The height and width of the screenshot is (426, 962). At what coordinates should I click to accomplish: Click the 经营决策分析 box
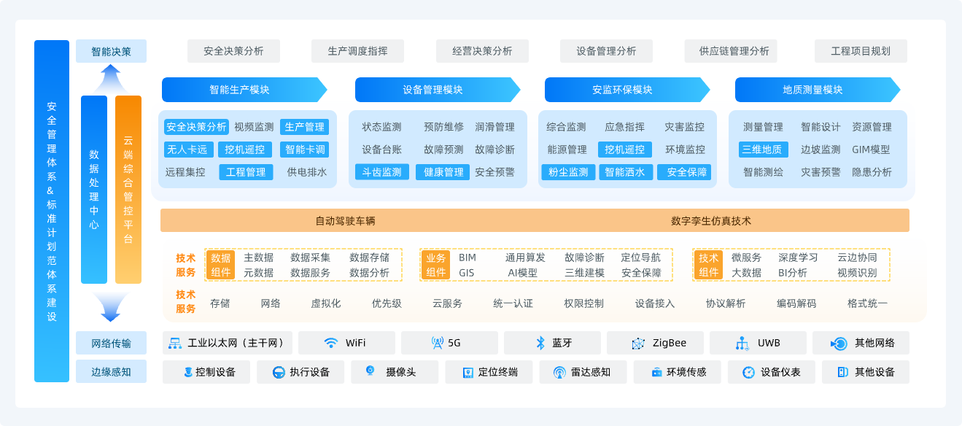[x=482, y=51]
